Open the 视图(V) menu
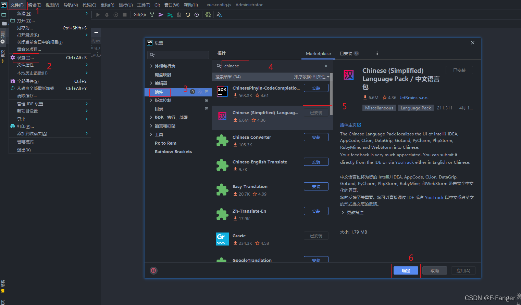The height and width of the screenshot is (305, 521). [52, 5]
